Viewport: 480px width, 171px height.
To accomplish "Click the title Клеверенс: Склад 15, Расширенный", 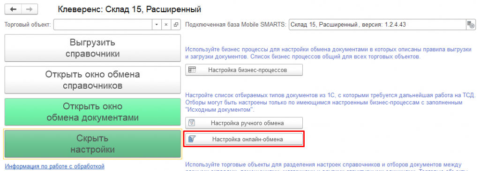I will [129, 9].
